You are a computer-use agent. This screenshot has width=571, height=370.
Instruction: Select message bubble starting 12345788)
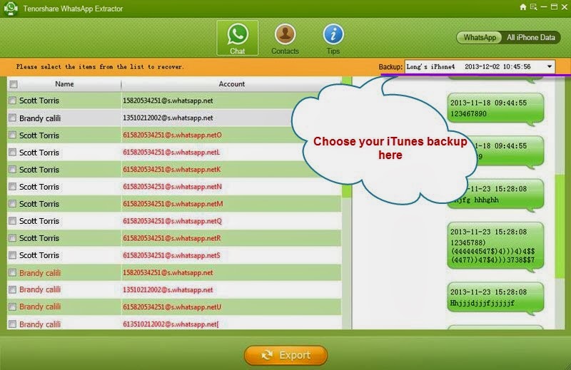(495, 246)
